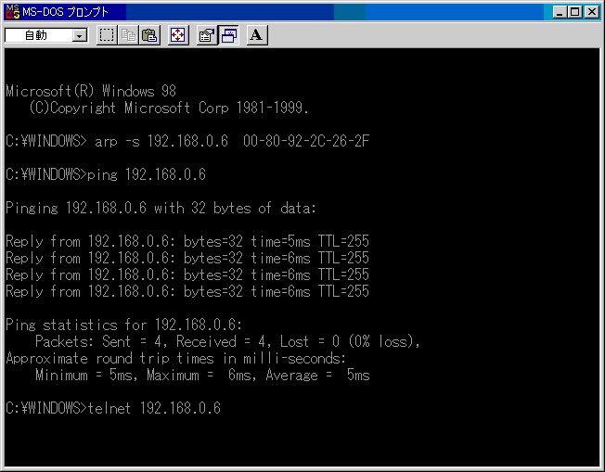Click the Microsoft(R) Windows 98 line
The width and height of the screenshot is (605, 472).
coord(91,92)
